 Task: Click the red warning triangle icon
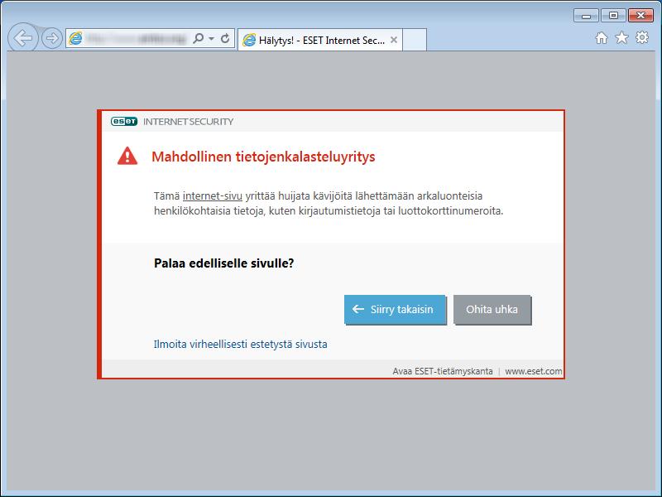tap(127, 156)
